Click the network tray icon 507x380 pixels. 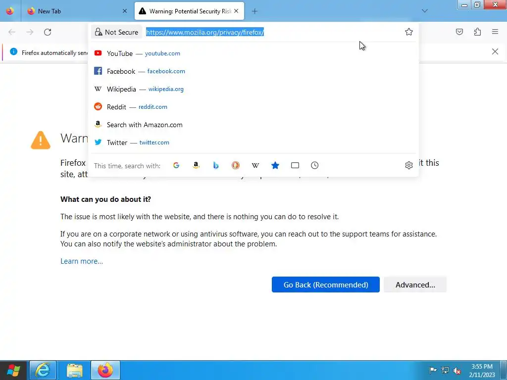point(445,370)
